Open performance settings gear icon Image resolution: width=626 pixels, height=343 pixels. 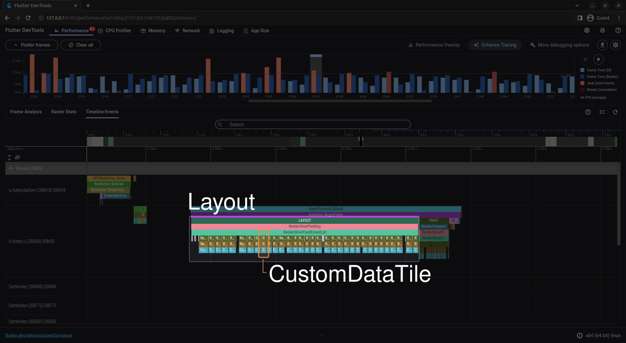(616, 45)
